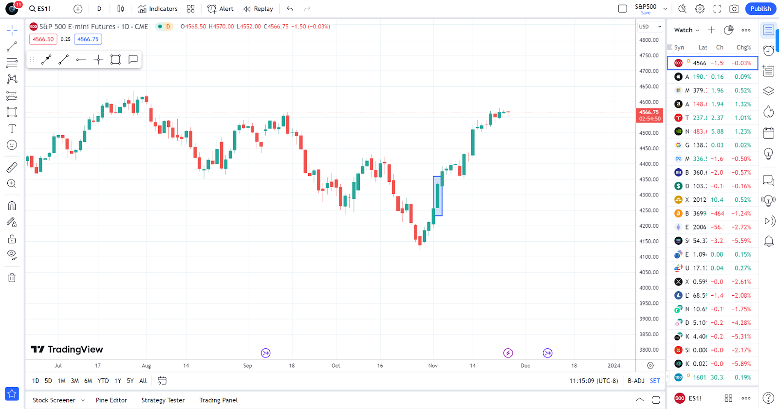Take a chart snapshot with camera icon
779x409 pixels.
(x=734, y=9)
